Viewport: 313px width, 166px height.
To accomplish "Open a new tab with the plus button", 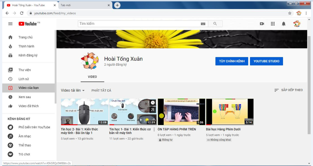I will tap(117, 5).
